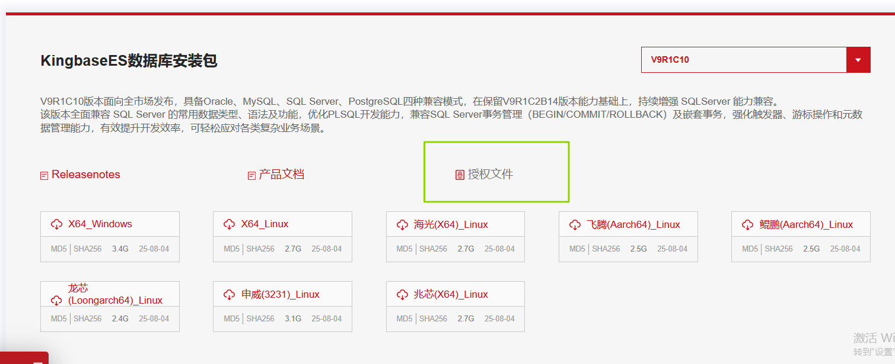
Task: Click the 2.5G size of 飞腾 package
Action: coord(639,249)
